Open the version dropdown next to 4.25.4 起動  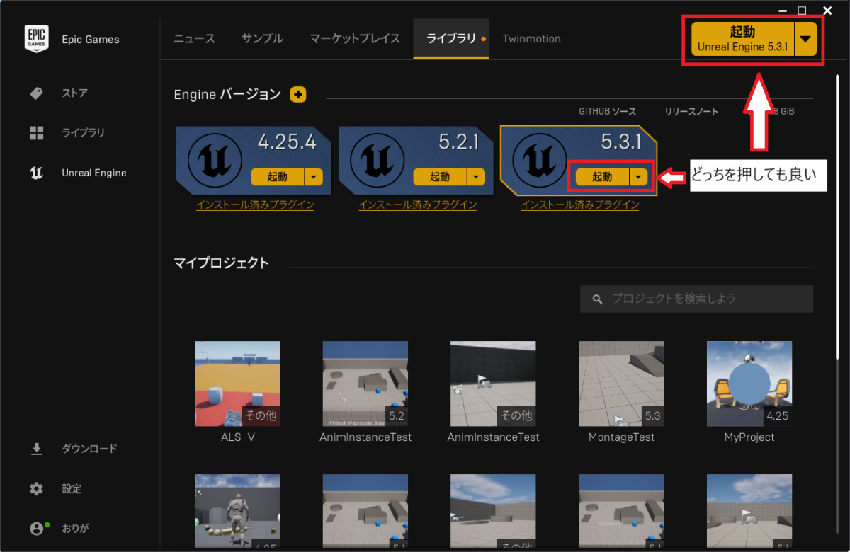pos(314,177)
